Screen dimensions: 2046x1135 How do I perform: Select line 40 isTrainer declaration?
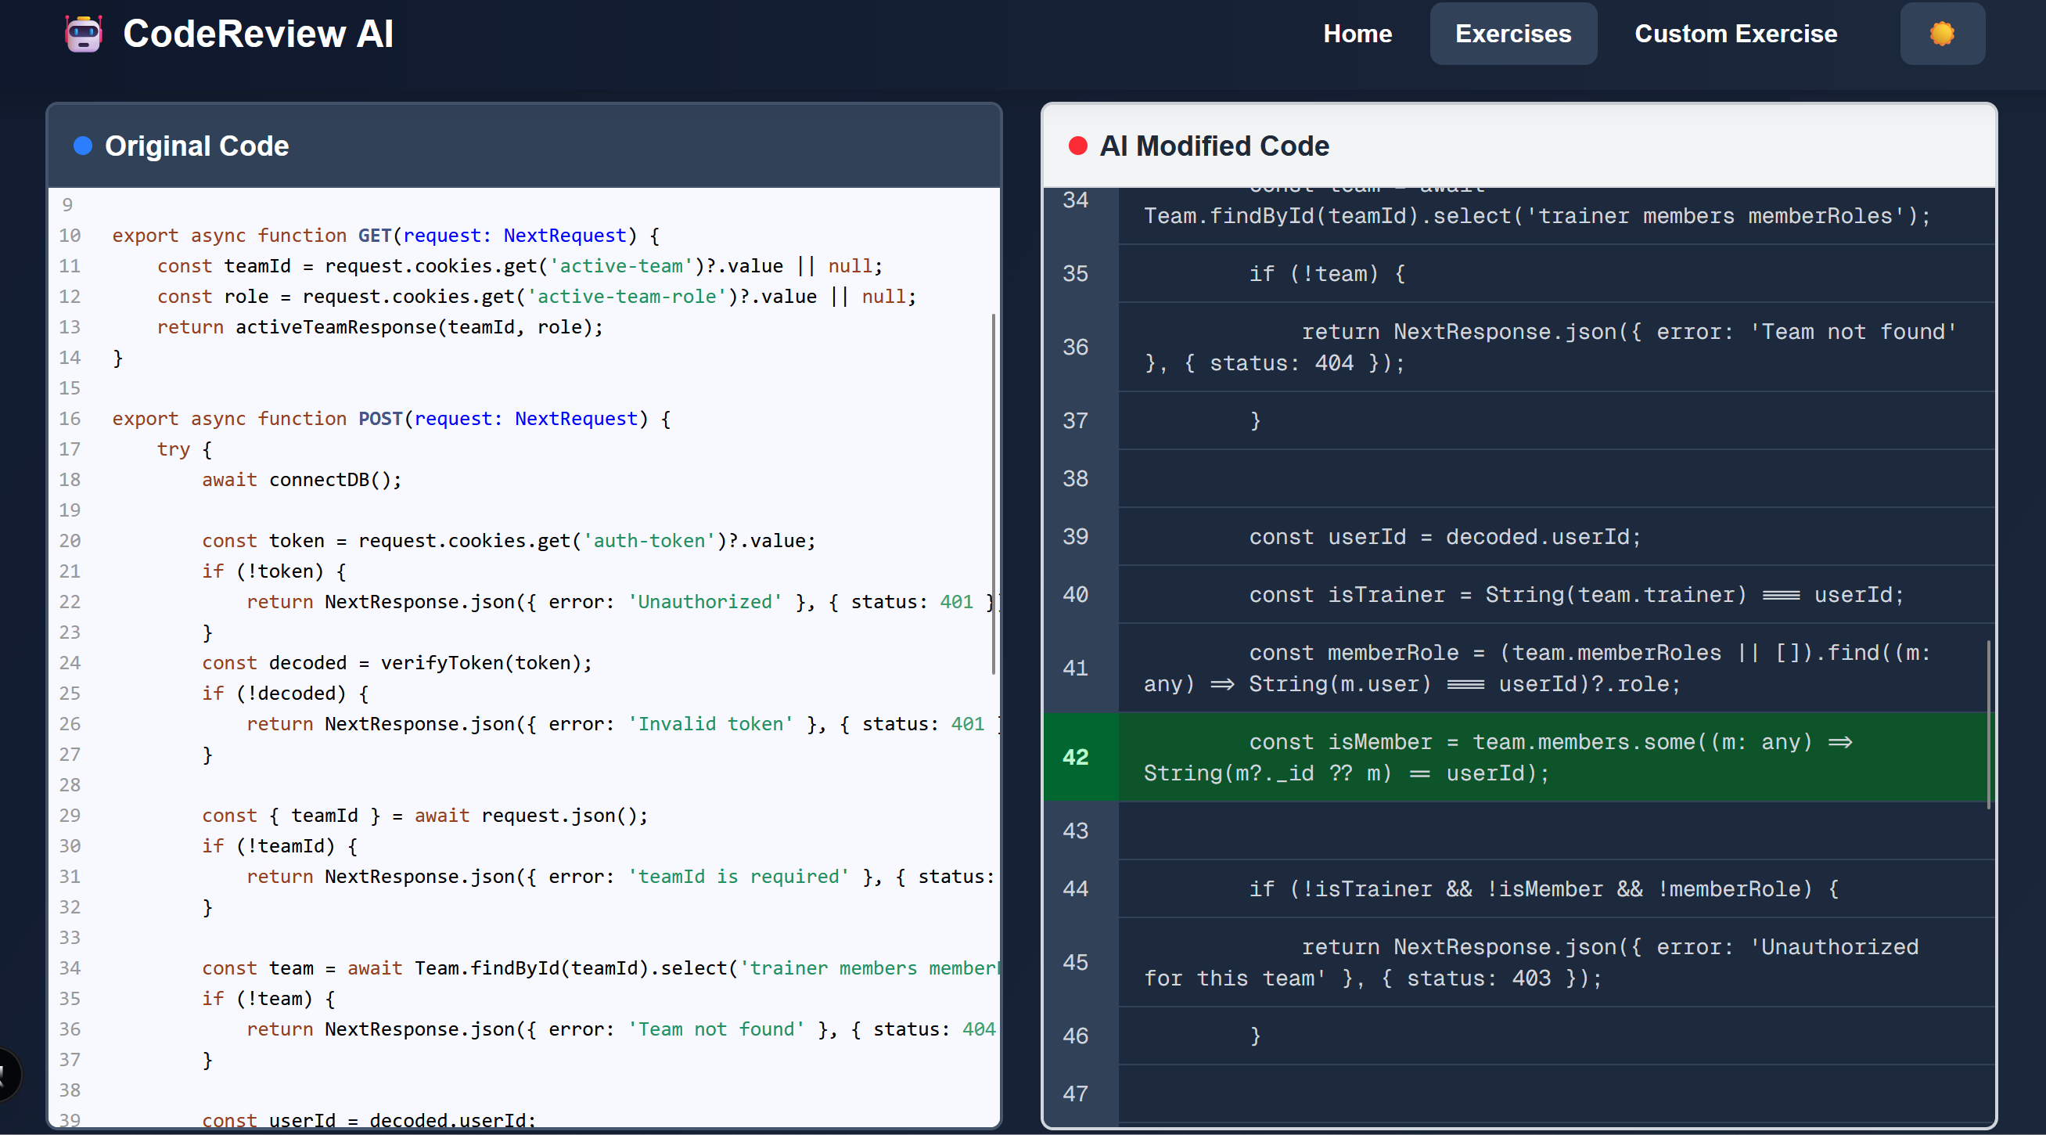(x=1575, y=595)
